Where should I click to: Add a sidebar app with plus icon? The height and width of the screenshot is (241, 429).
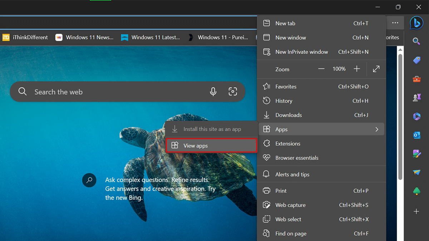click(x=416, y=211)
